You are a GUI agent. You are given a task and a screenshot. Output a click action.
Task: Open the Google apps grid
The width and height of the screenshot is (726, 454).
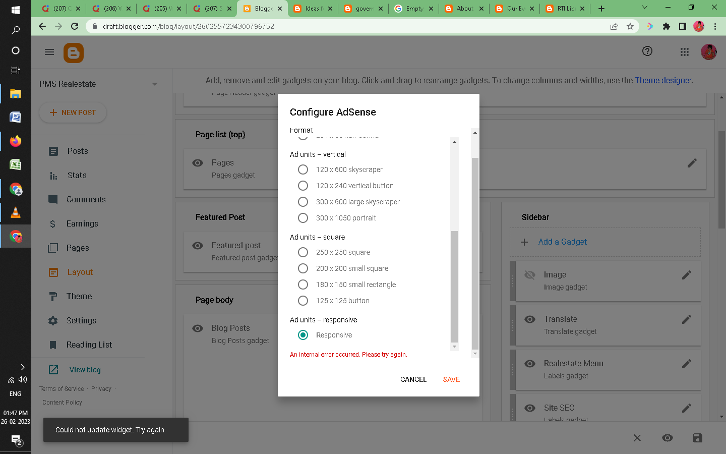(684, 52)
